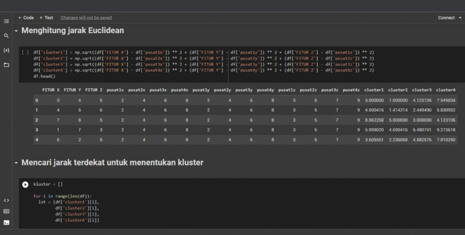Open the Files folder panel

[6, 65]
